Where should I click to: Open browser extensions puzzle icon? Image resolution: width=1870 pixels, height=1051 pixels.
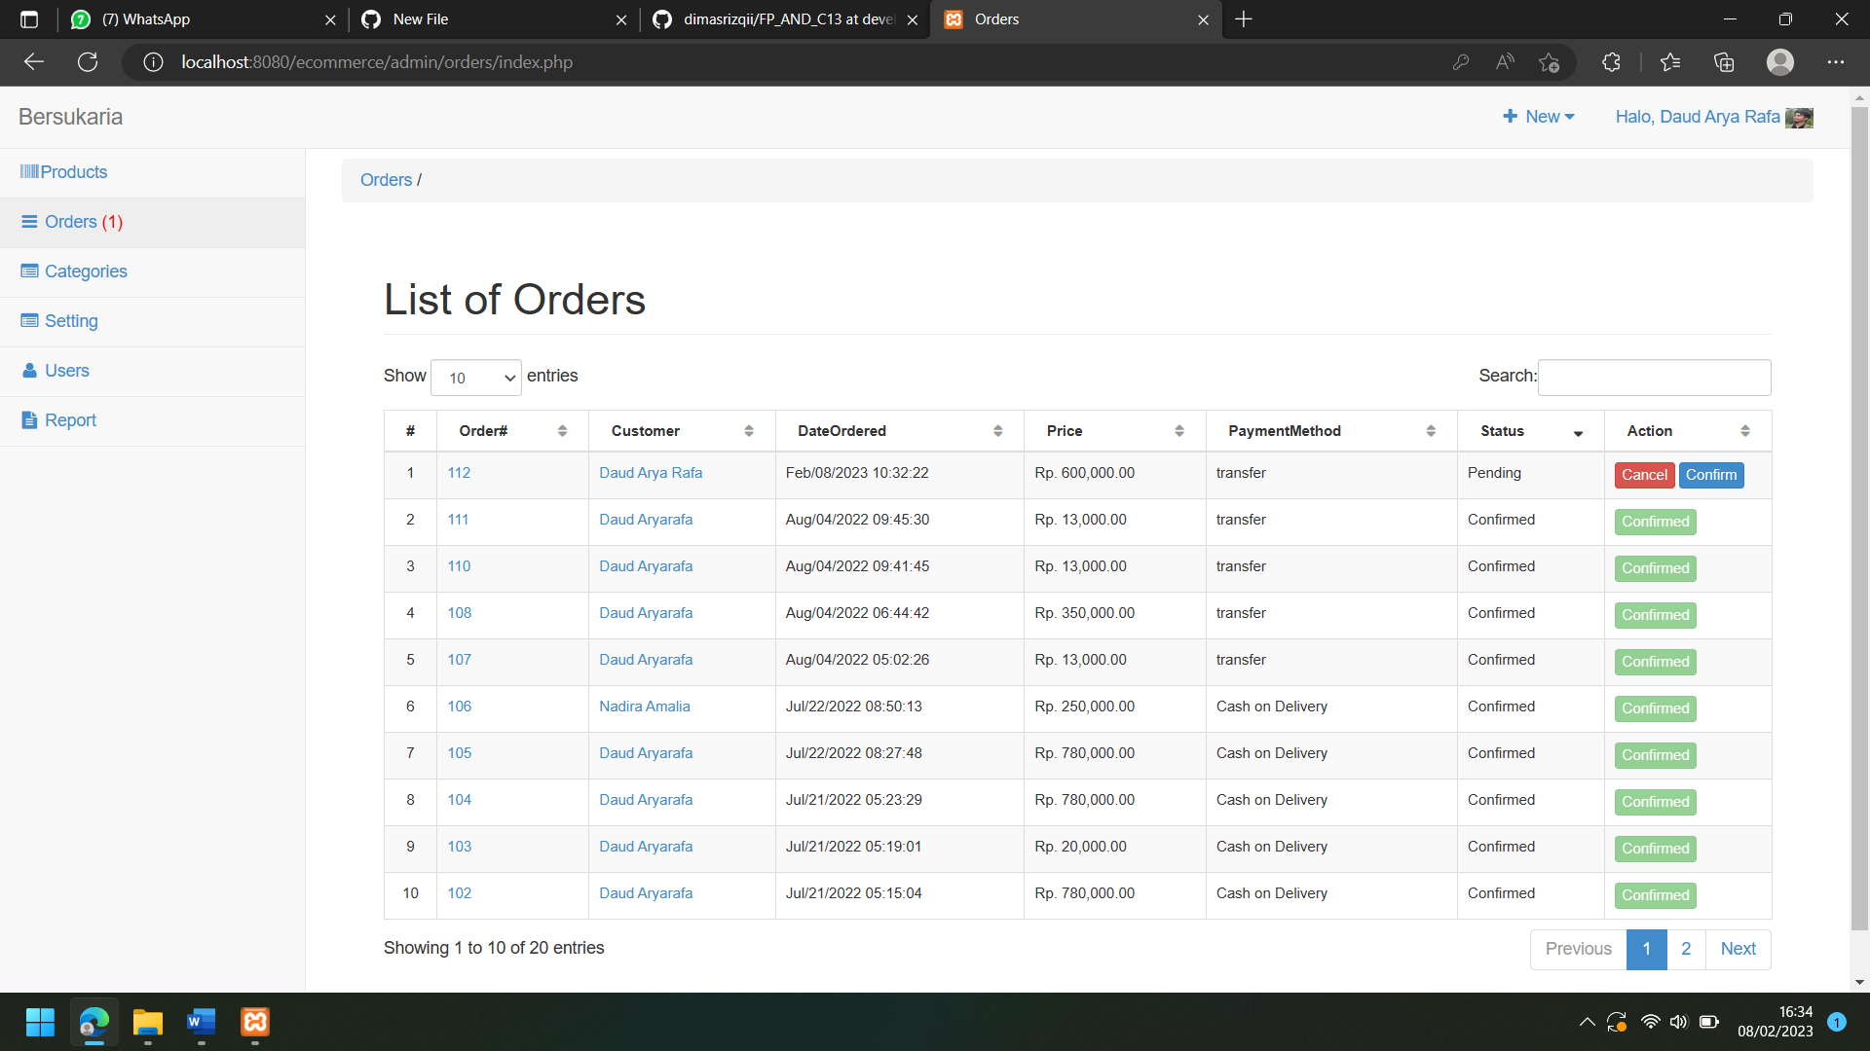1611,62
